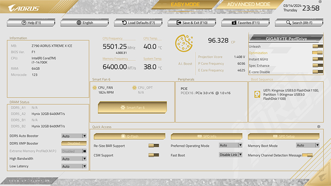331x186 pixels.
Task: Select the USB boot drive icon
Action: 257,94
